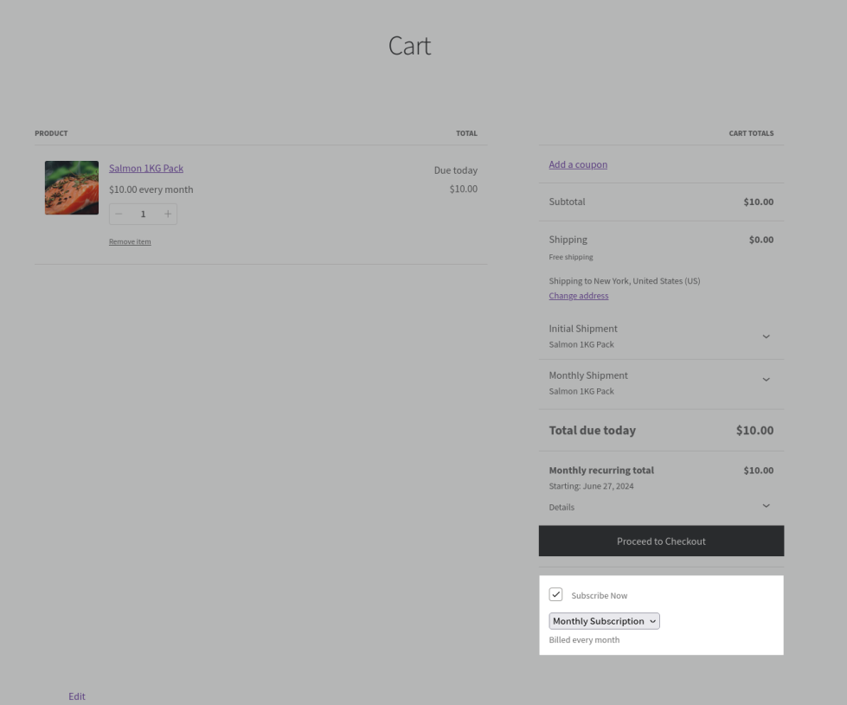Click the salmon product thumbnail image
This screenshot has width=847, height=705.
pyautogui.click(x=72, y=188)
